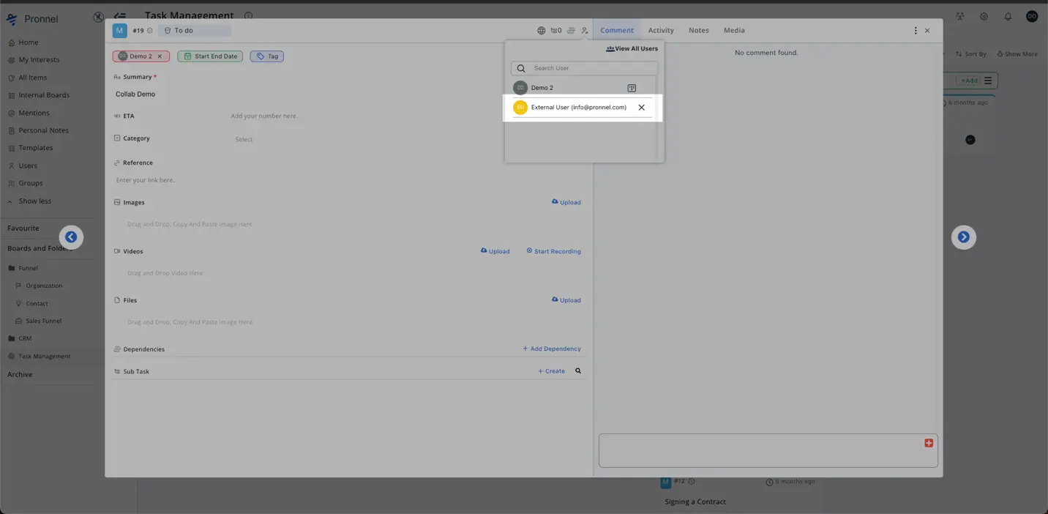Click the D2 avatar of Demo 2

tap(520, 88)
